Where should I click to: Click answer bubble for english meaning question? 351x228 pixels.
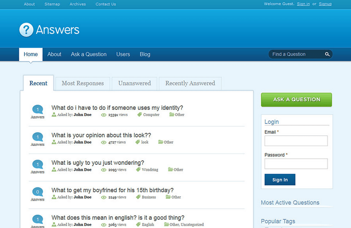(x=38, y=219)
